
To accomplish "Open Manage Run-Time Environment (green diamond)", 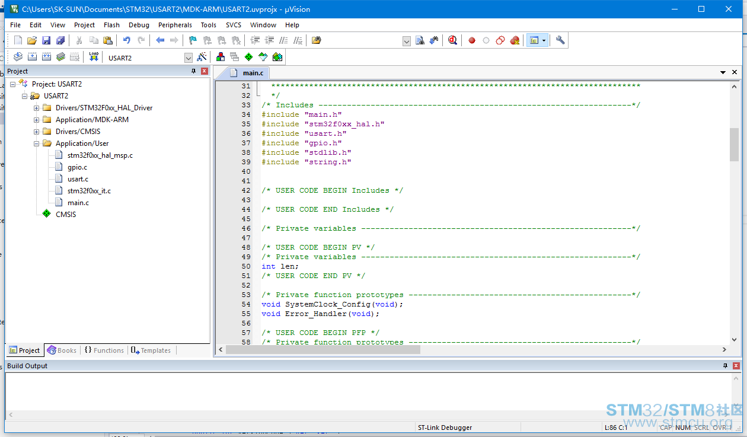I will point(248,57).
